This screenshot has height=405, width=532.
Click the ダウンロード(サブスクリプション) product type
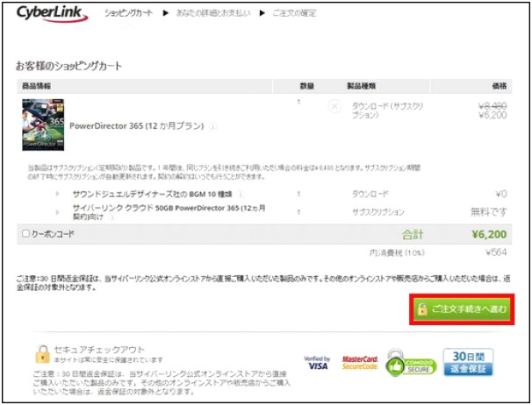click(387, 110)
